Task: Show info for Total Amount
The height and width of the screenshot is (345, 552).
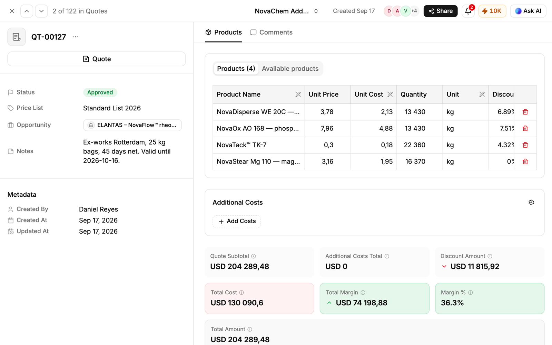Action: (x=250, y=329)
